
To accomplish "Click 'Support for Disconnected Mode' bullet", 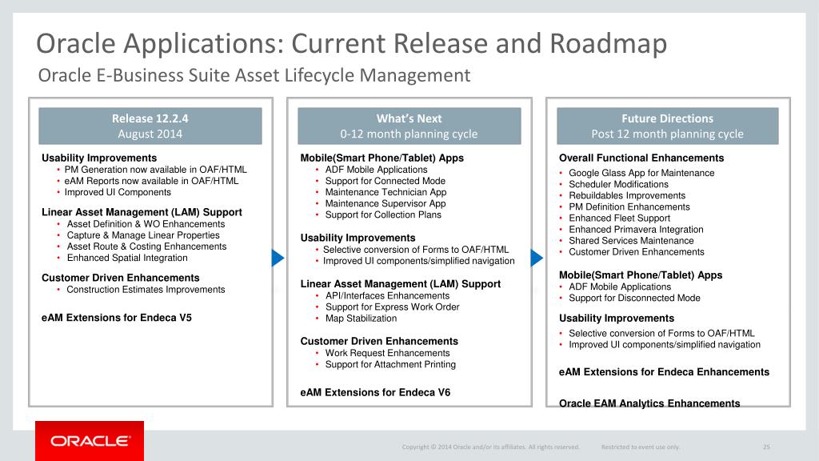I will pos(634,298).
